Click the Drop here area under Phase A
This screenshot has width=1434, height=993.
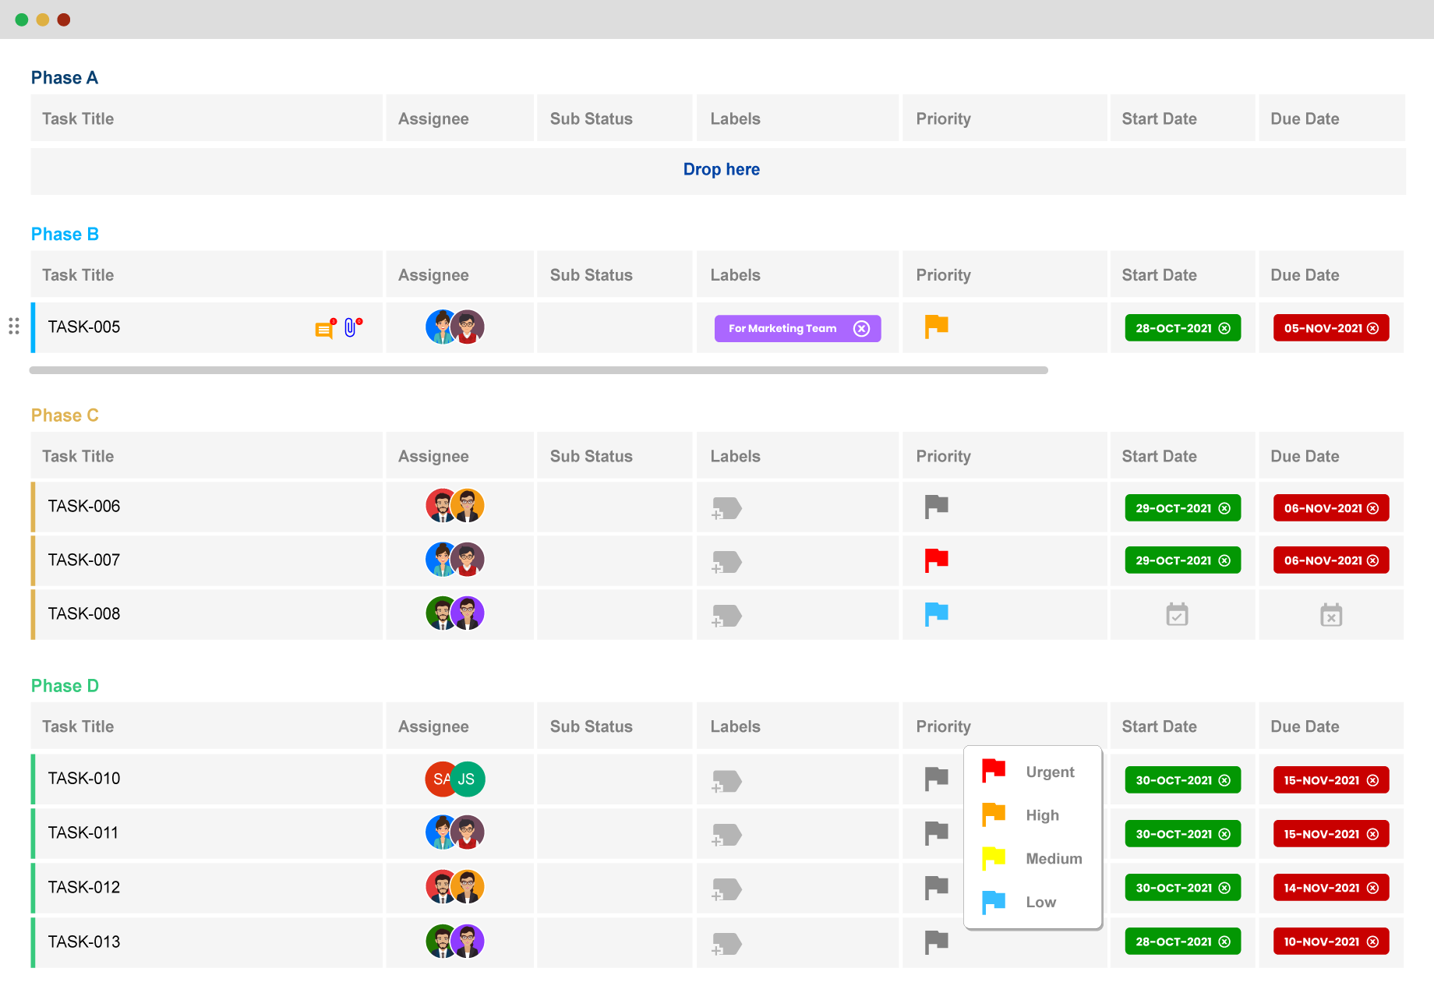(721, 169)
